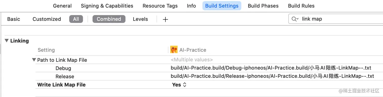Image resolution: width=383 pixels, height=97 pixels.
Task: Open the Build Rules tab
Action: point(301,6)
